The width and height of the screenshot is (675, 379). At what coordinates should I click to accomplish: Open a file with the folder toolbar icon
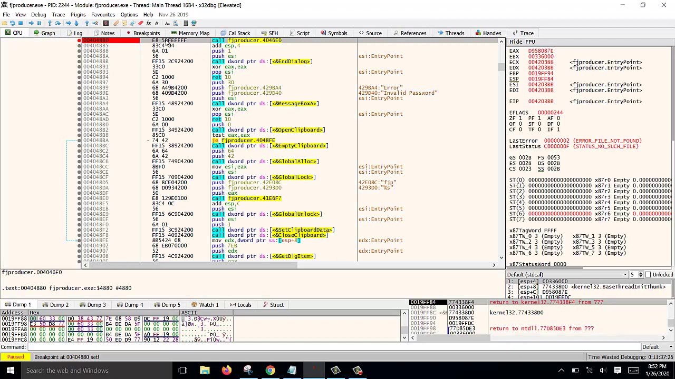(5, 23)
